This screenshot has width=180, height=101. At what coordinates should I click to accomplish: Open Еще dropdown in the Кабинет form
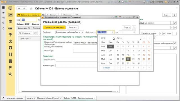pos(167,15)
